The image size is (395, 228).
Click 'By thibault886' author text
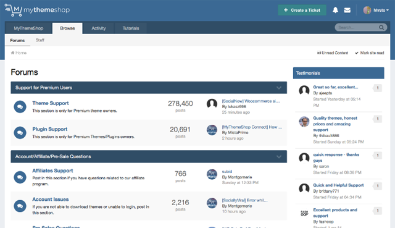[326, 136]
